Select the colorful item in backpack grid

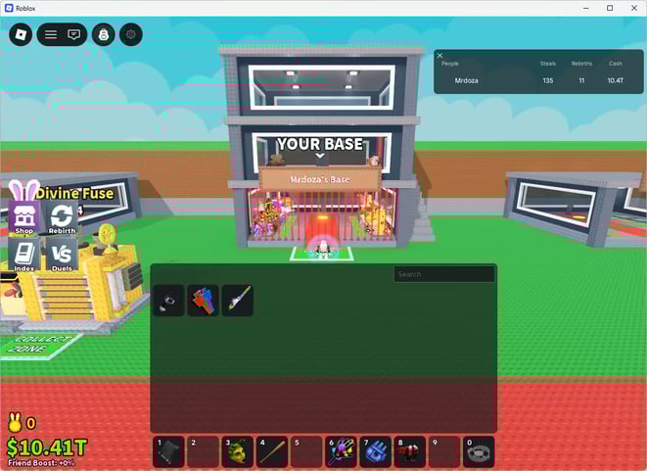coord(203,301)
